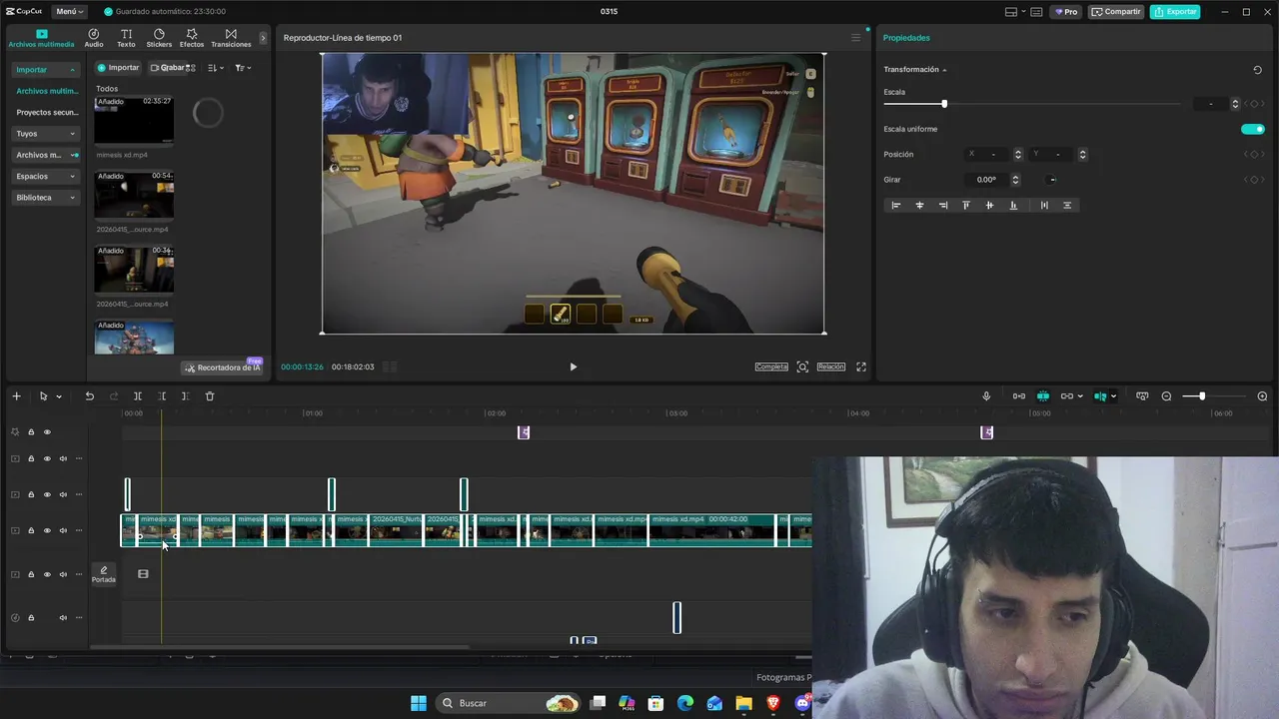The width and height of the screenshot is (1279, 719).
Task: Click the Completa quality button
Action: (771, 367)
